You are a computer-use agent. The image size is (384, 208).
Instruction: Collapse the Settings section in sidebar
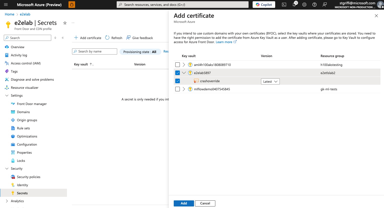[x=7, y=95]
